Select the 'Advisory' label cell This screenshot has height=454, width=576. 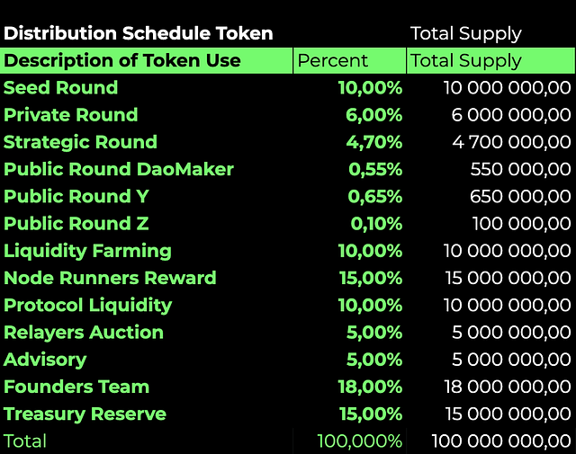(x=45, y=360)
